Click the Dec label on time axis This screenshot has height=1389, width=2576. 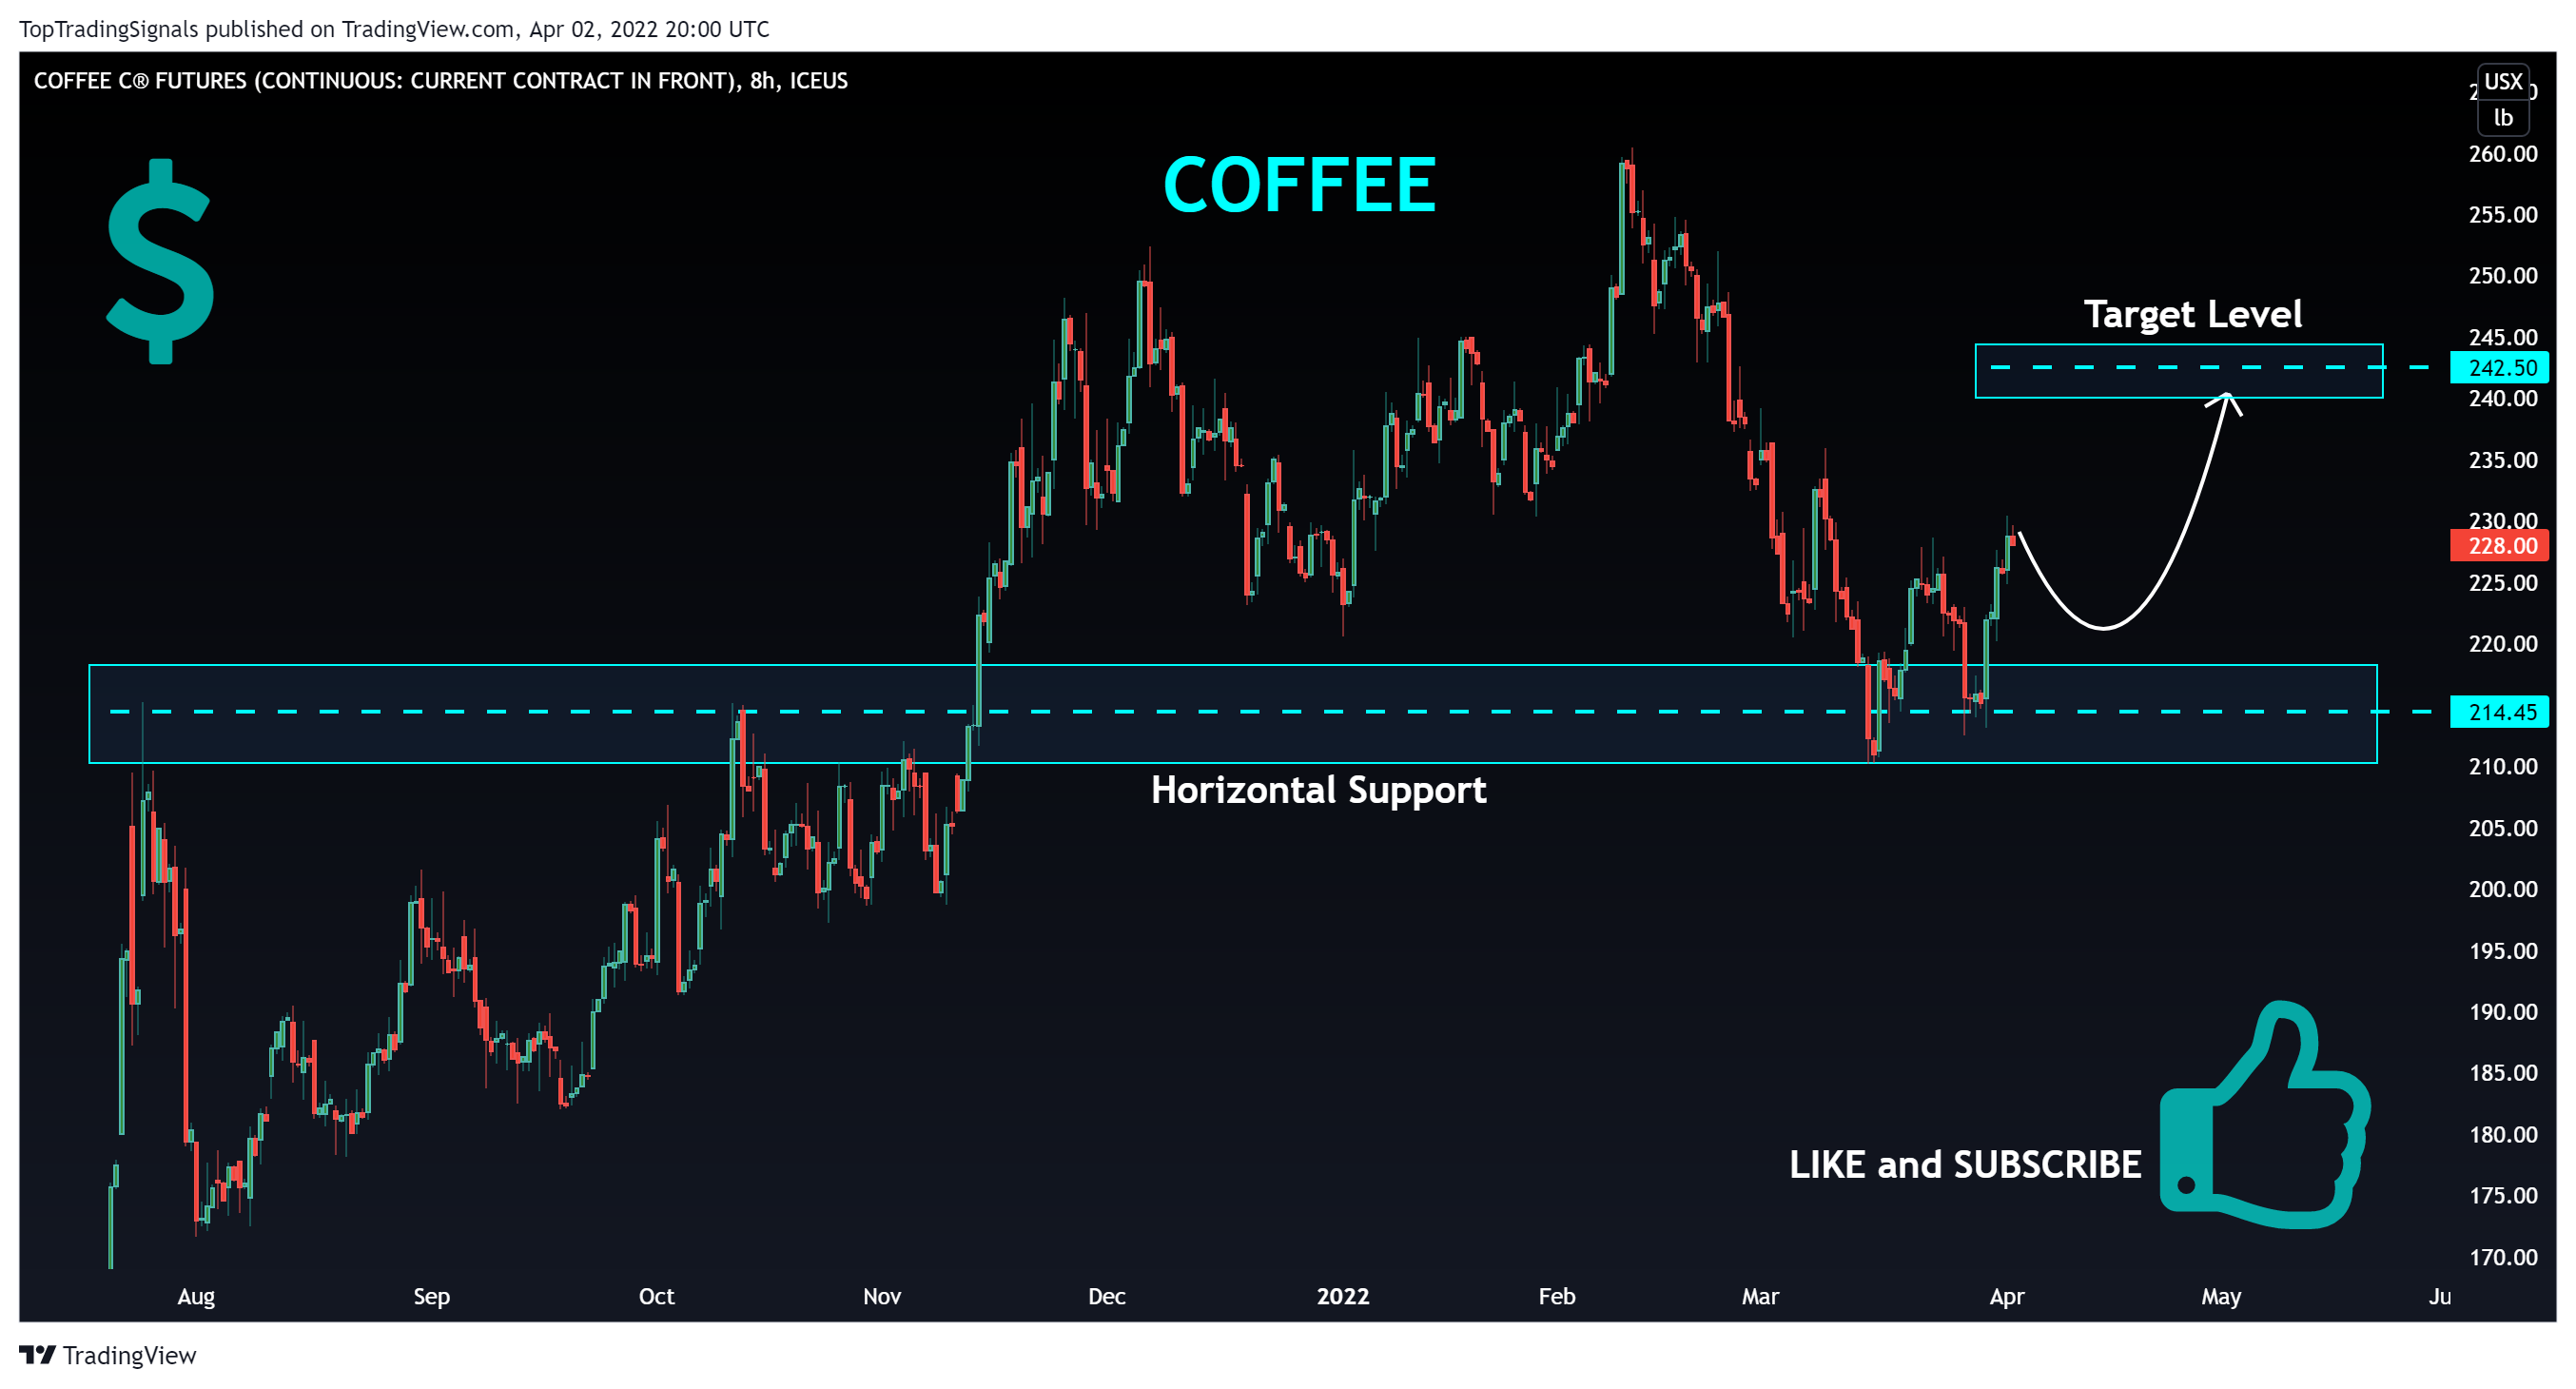click(x=1107, y=1296)
